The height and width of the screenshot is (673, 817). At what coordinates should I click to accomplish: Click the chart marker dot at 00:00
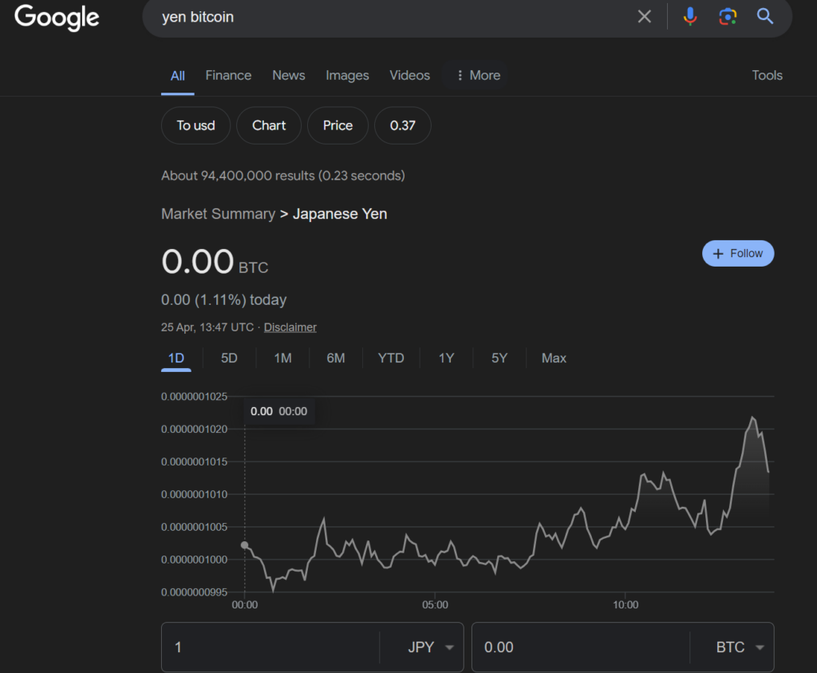244,545
